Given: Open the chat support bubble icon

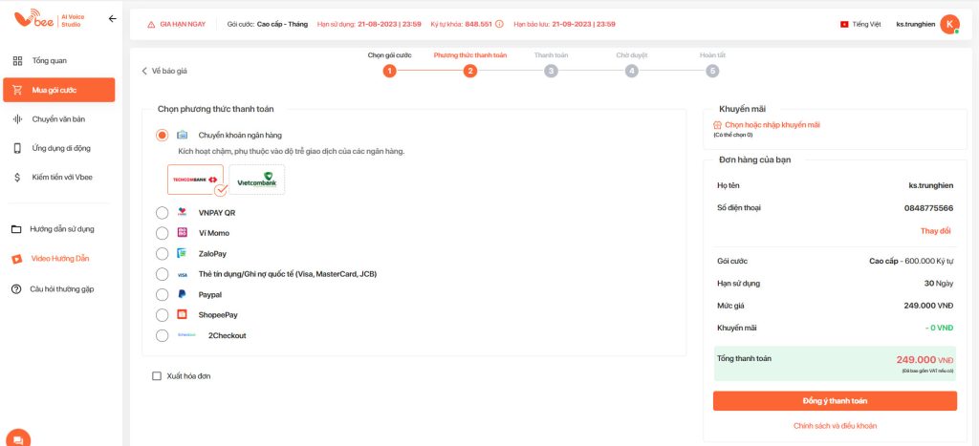Looking at the screenshot, I should (18, 439).
